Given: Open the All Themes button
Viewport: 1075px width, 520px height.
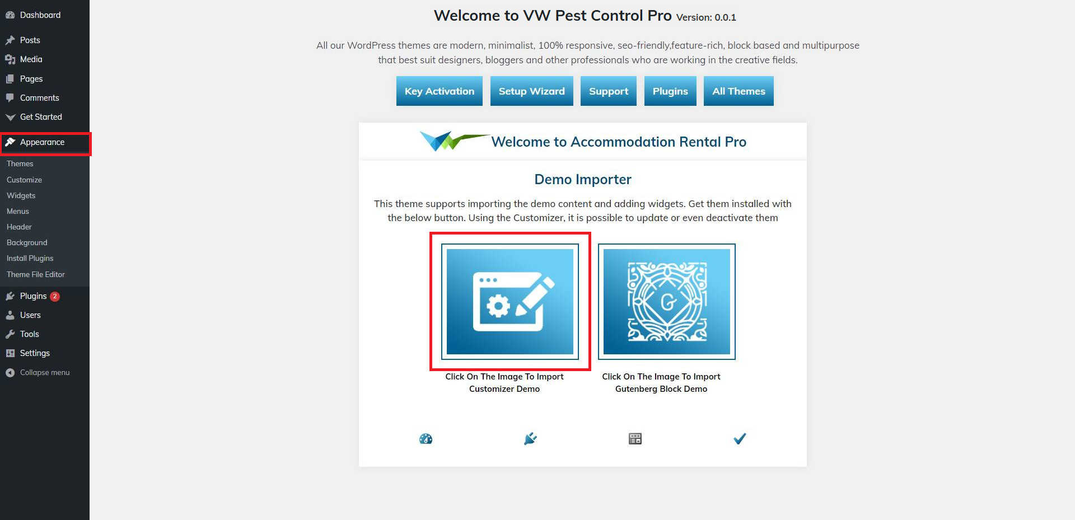Looking at the screenshot, I should pyautogui.click(x=739, y=91).
